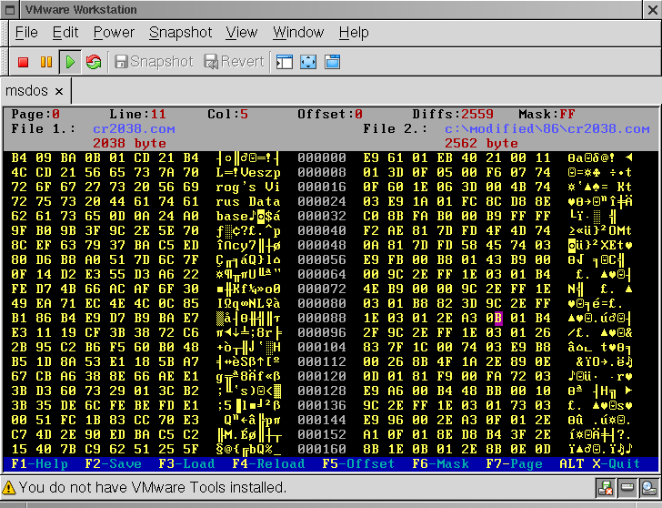Click the offset label 000032
662x508 pixels.
coord(322,216)
